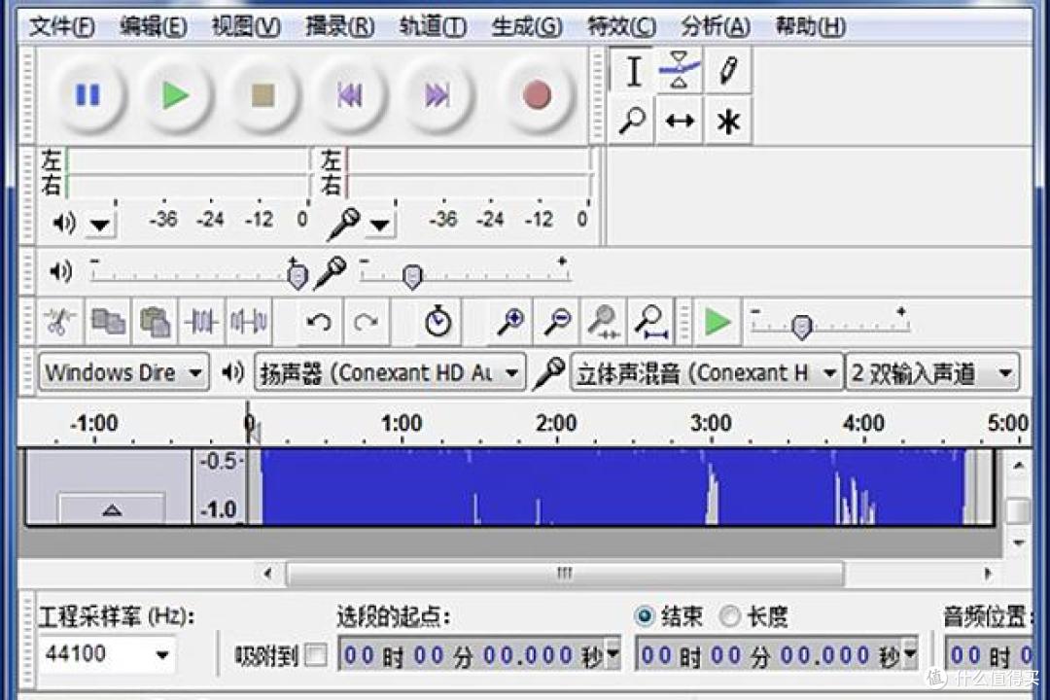Open the 分析 menu

point(716,27)
